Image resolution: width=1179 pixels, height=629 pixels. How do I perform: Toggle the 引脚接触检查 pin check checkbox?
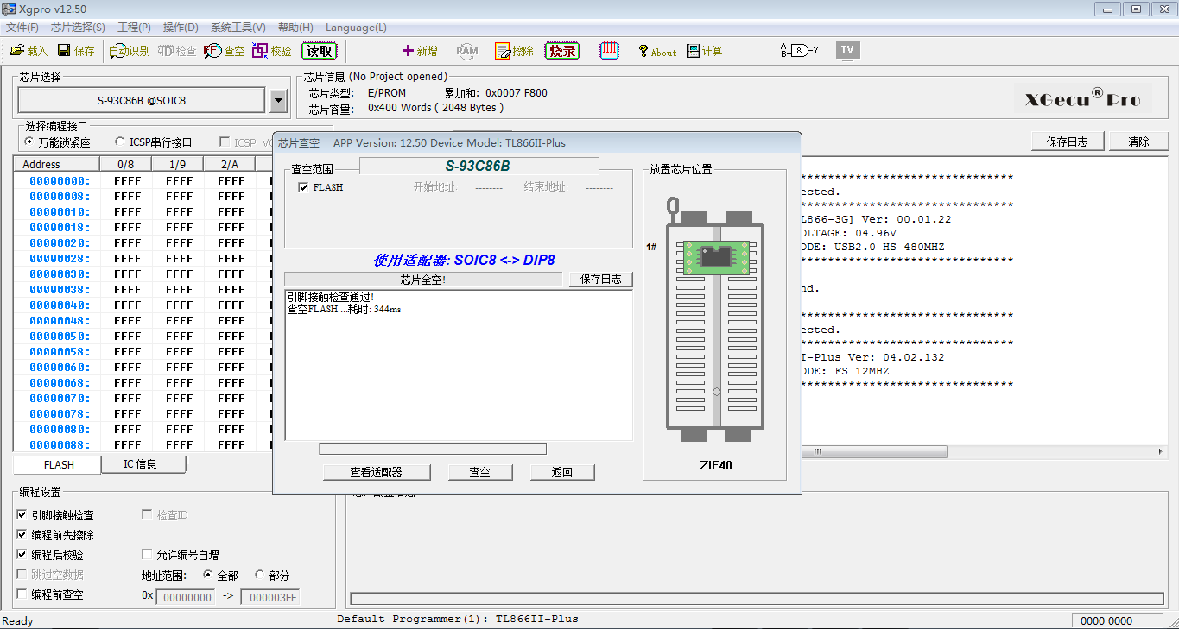pos(22,515)
